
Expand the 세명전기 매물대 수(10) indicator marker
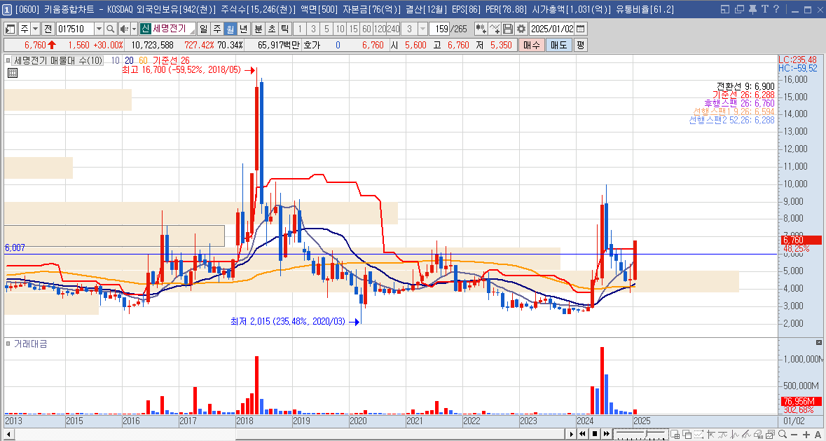[8, 60]
